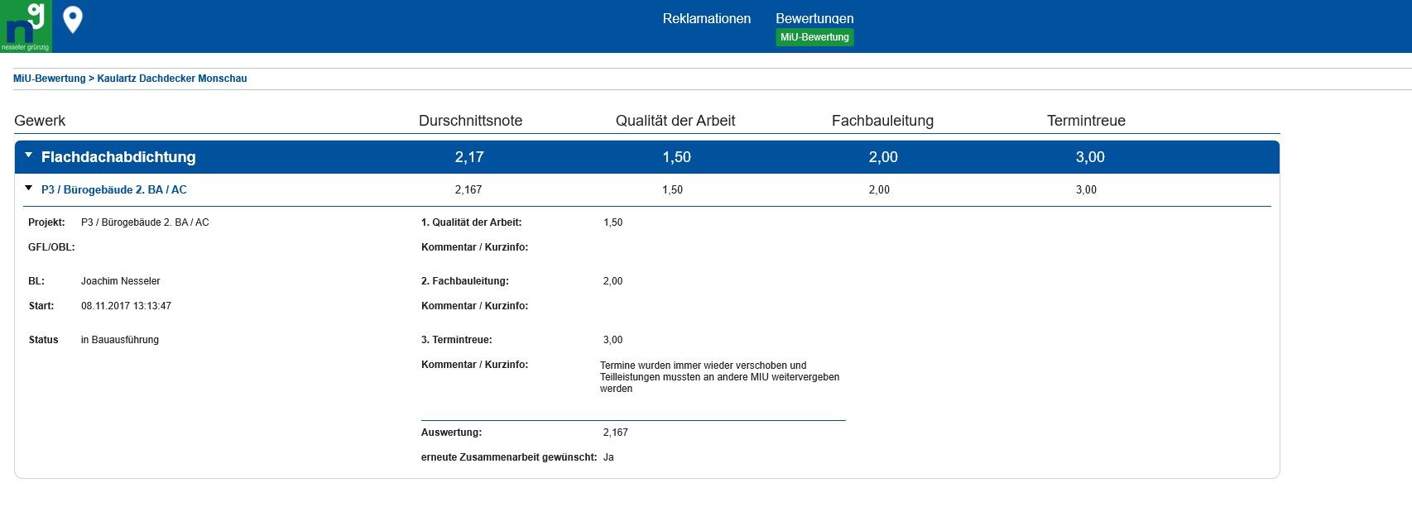Select the name Joachim Nesseler

(121, 281)
